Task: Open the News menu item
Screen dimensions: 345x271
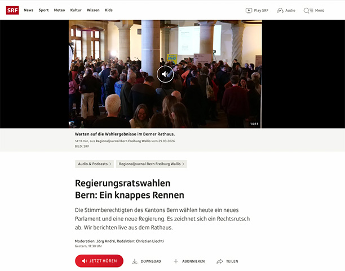Action: [x=29, y=10]
